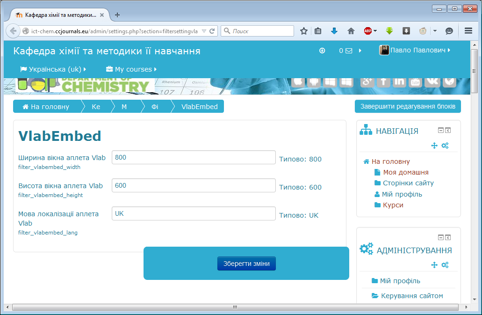Go back with the browser back arrow
482x315 pixels.
[13, 31]
